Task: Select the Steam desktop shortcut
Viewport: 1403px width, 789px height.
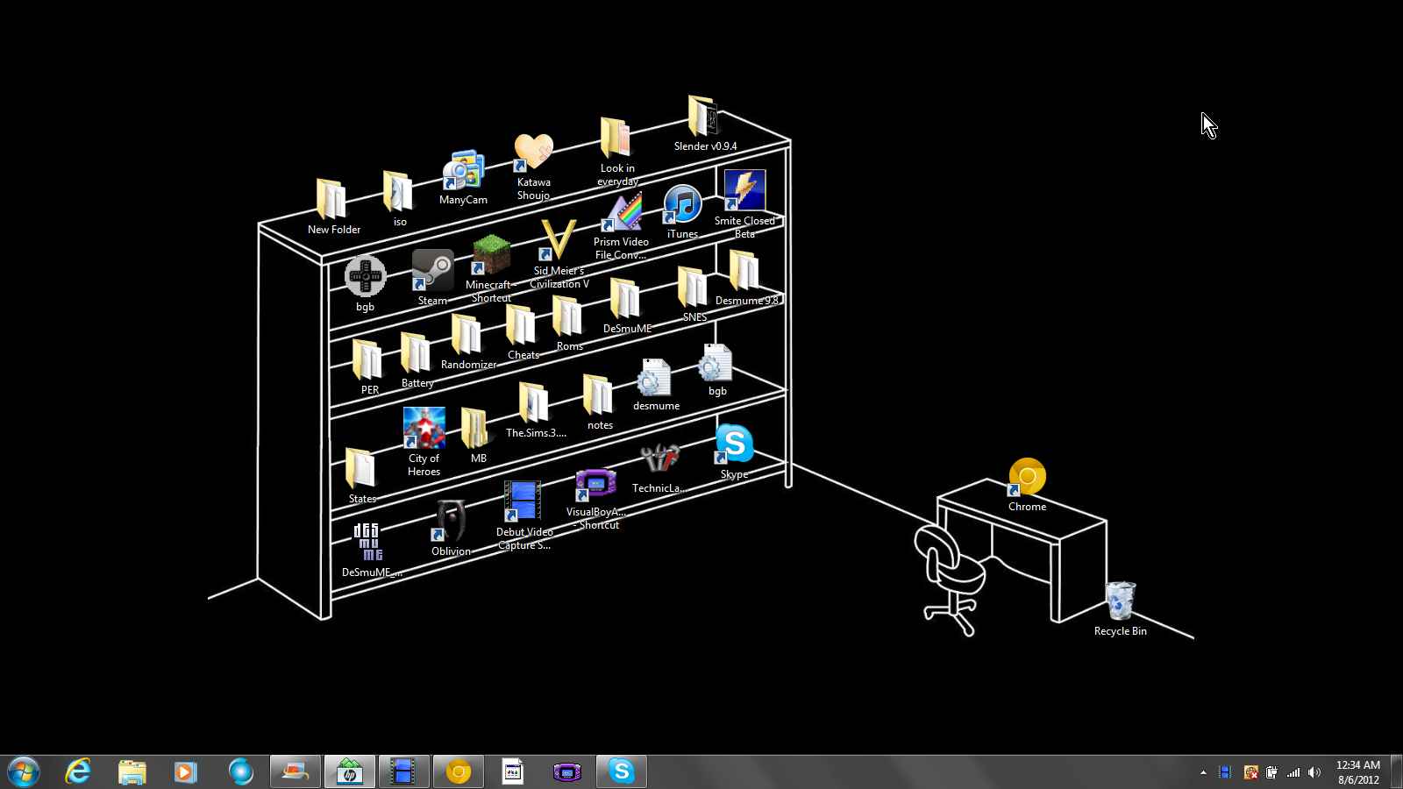Action: 432,271
